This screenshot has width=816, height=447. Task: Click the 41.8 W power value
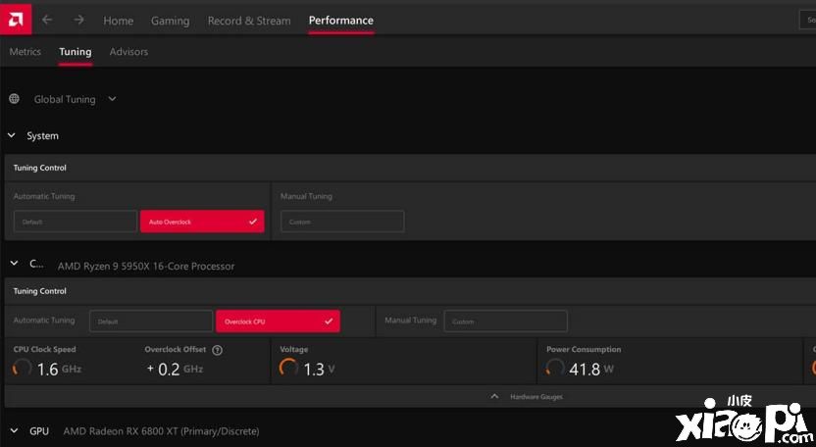[591, 369]
